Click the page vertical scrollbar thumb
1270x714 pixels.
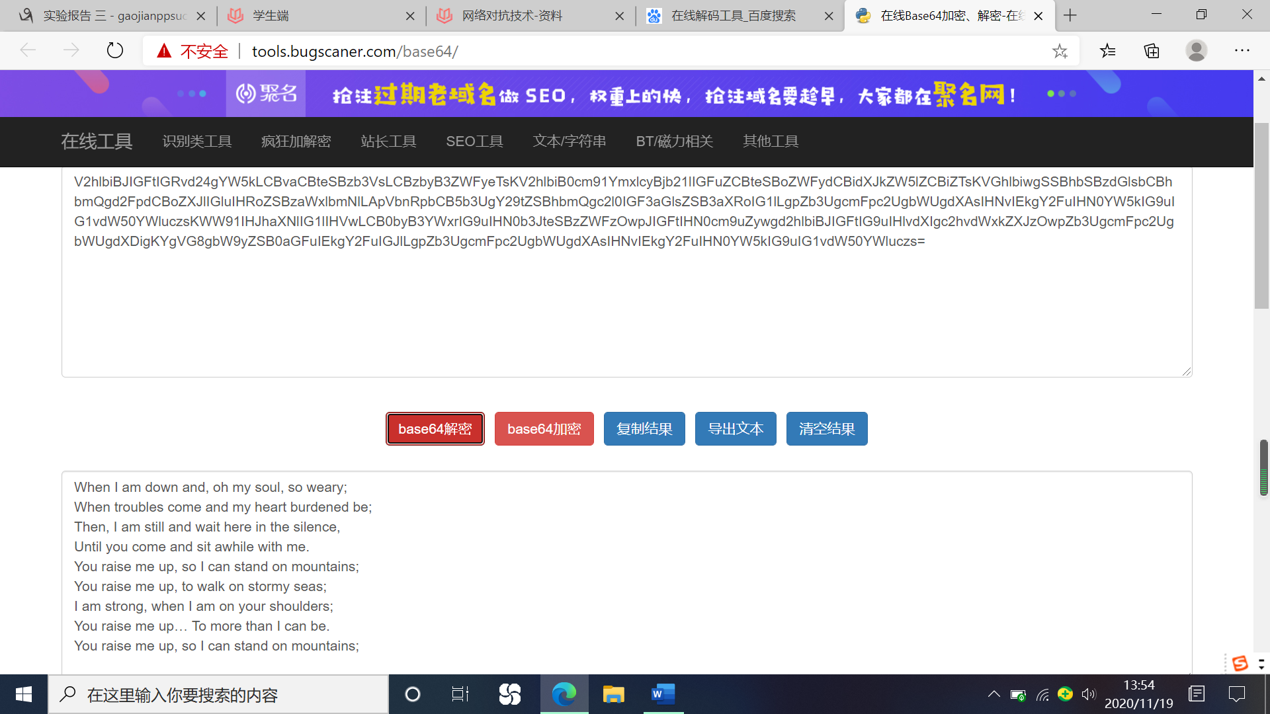coord(1261,215)
